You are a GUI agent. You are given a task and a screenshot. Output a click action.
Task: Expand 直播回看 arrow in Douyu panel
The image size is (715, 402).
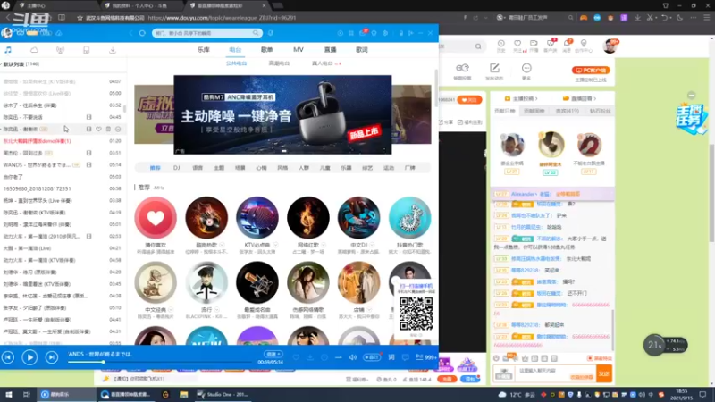tap(595, 98)
